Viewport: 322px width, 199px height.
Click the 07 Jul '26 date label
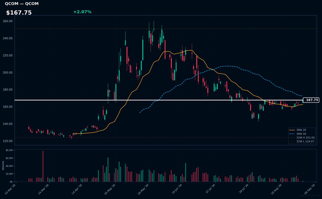click(x=210, y=189)
